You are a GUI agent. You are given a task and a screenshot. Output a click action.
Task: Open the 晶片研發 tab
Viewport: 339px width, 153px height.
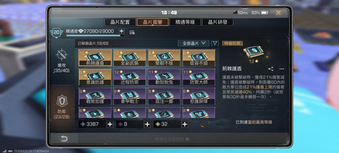click(x=218, y=22)
